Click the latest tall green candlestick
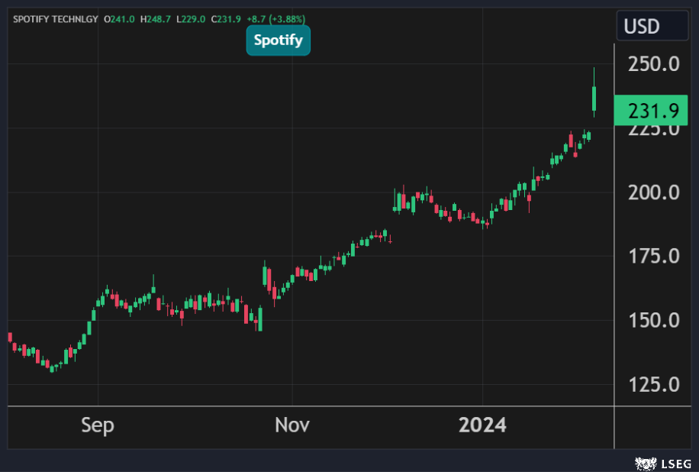 click(594, 99)
